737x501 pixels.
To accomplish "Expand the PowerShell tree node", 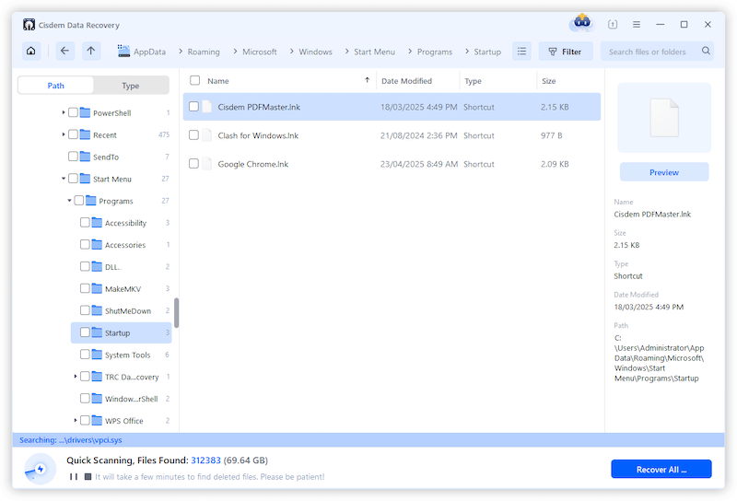I will pos(64,112).
